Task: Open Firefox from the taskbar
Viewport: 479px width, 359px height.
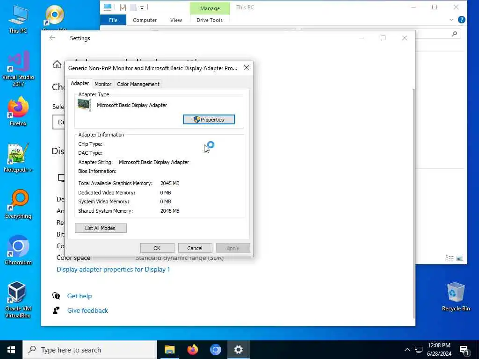Action: 192,350
